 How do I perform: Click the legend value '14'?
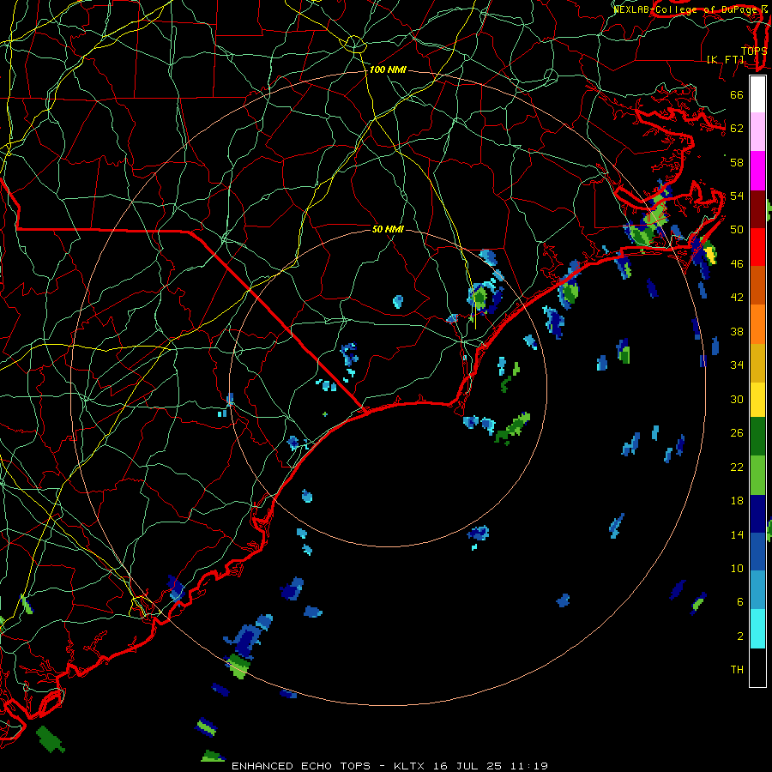pos(737,534)
